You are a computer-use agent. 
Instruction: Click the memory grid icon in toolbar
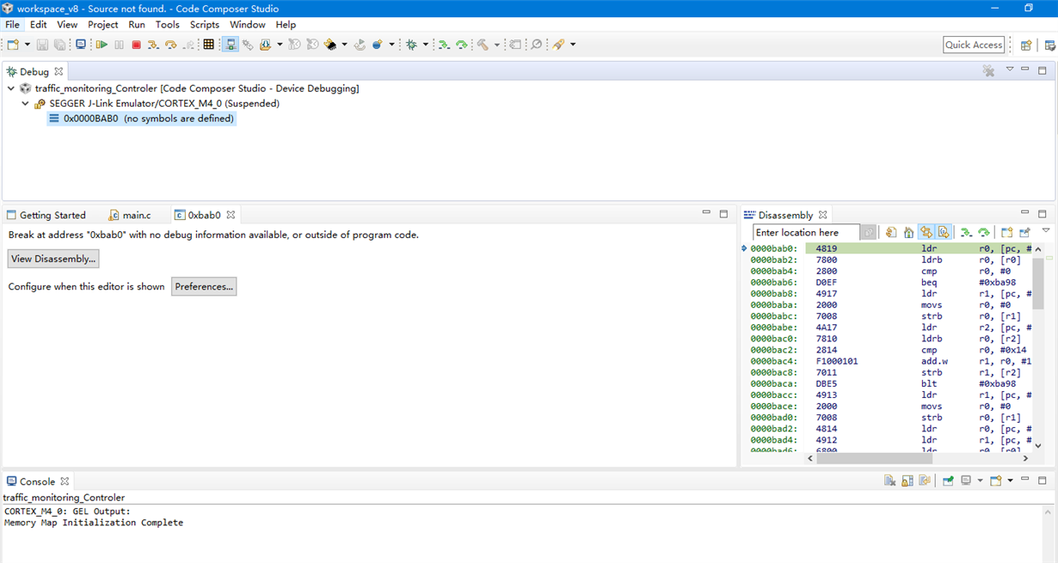click(x=208, y=45)
